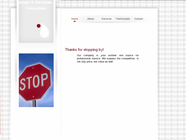186x140 pixels.
Task: Select the 'Thanks for stopping by!' heading
Action: pos(84,50)
